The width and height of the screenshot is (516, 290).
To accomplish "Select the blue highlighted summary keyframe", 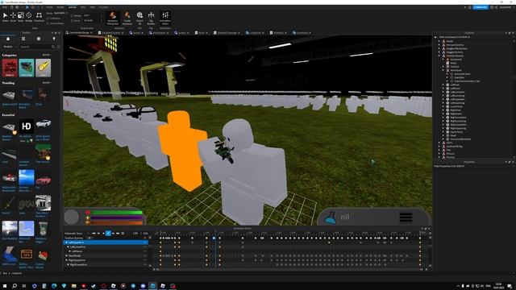I will point(214,238).
